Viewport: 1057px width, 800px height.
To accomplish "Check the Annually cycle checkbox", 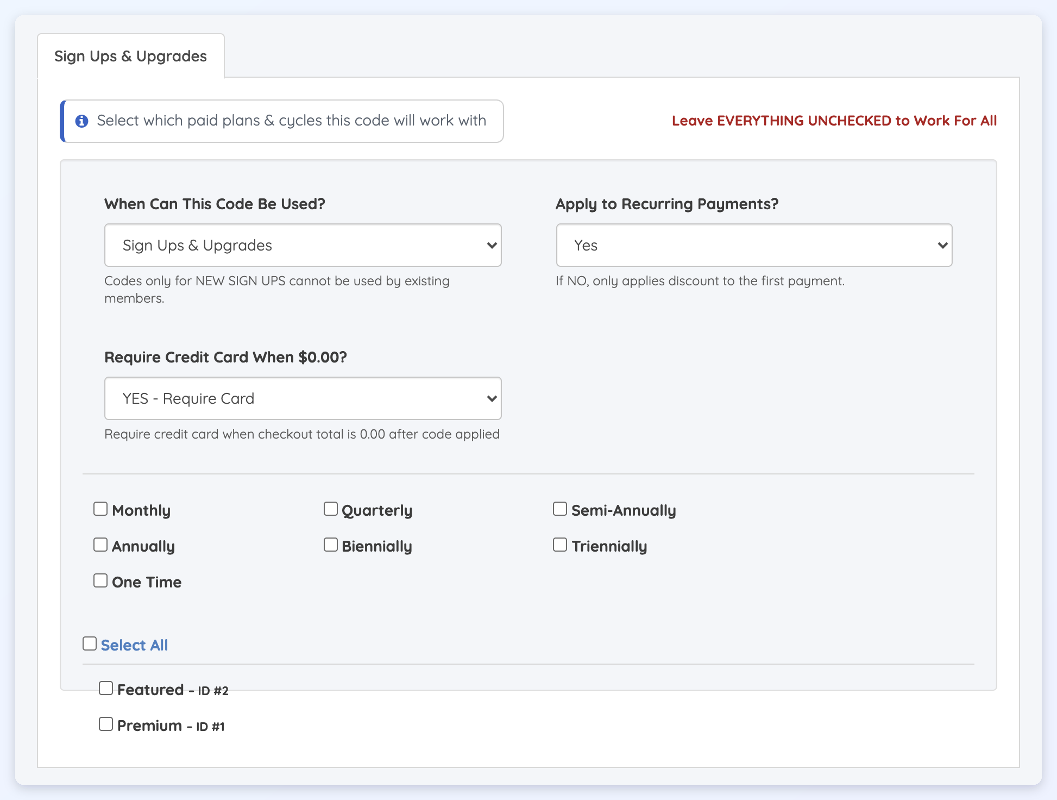I will pos(100,545).
